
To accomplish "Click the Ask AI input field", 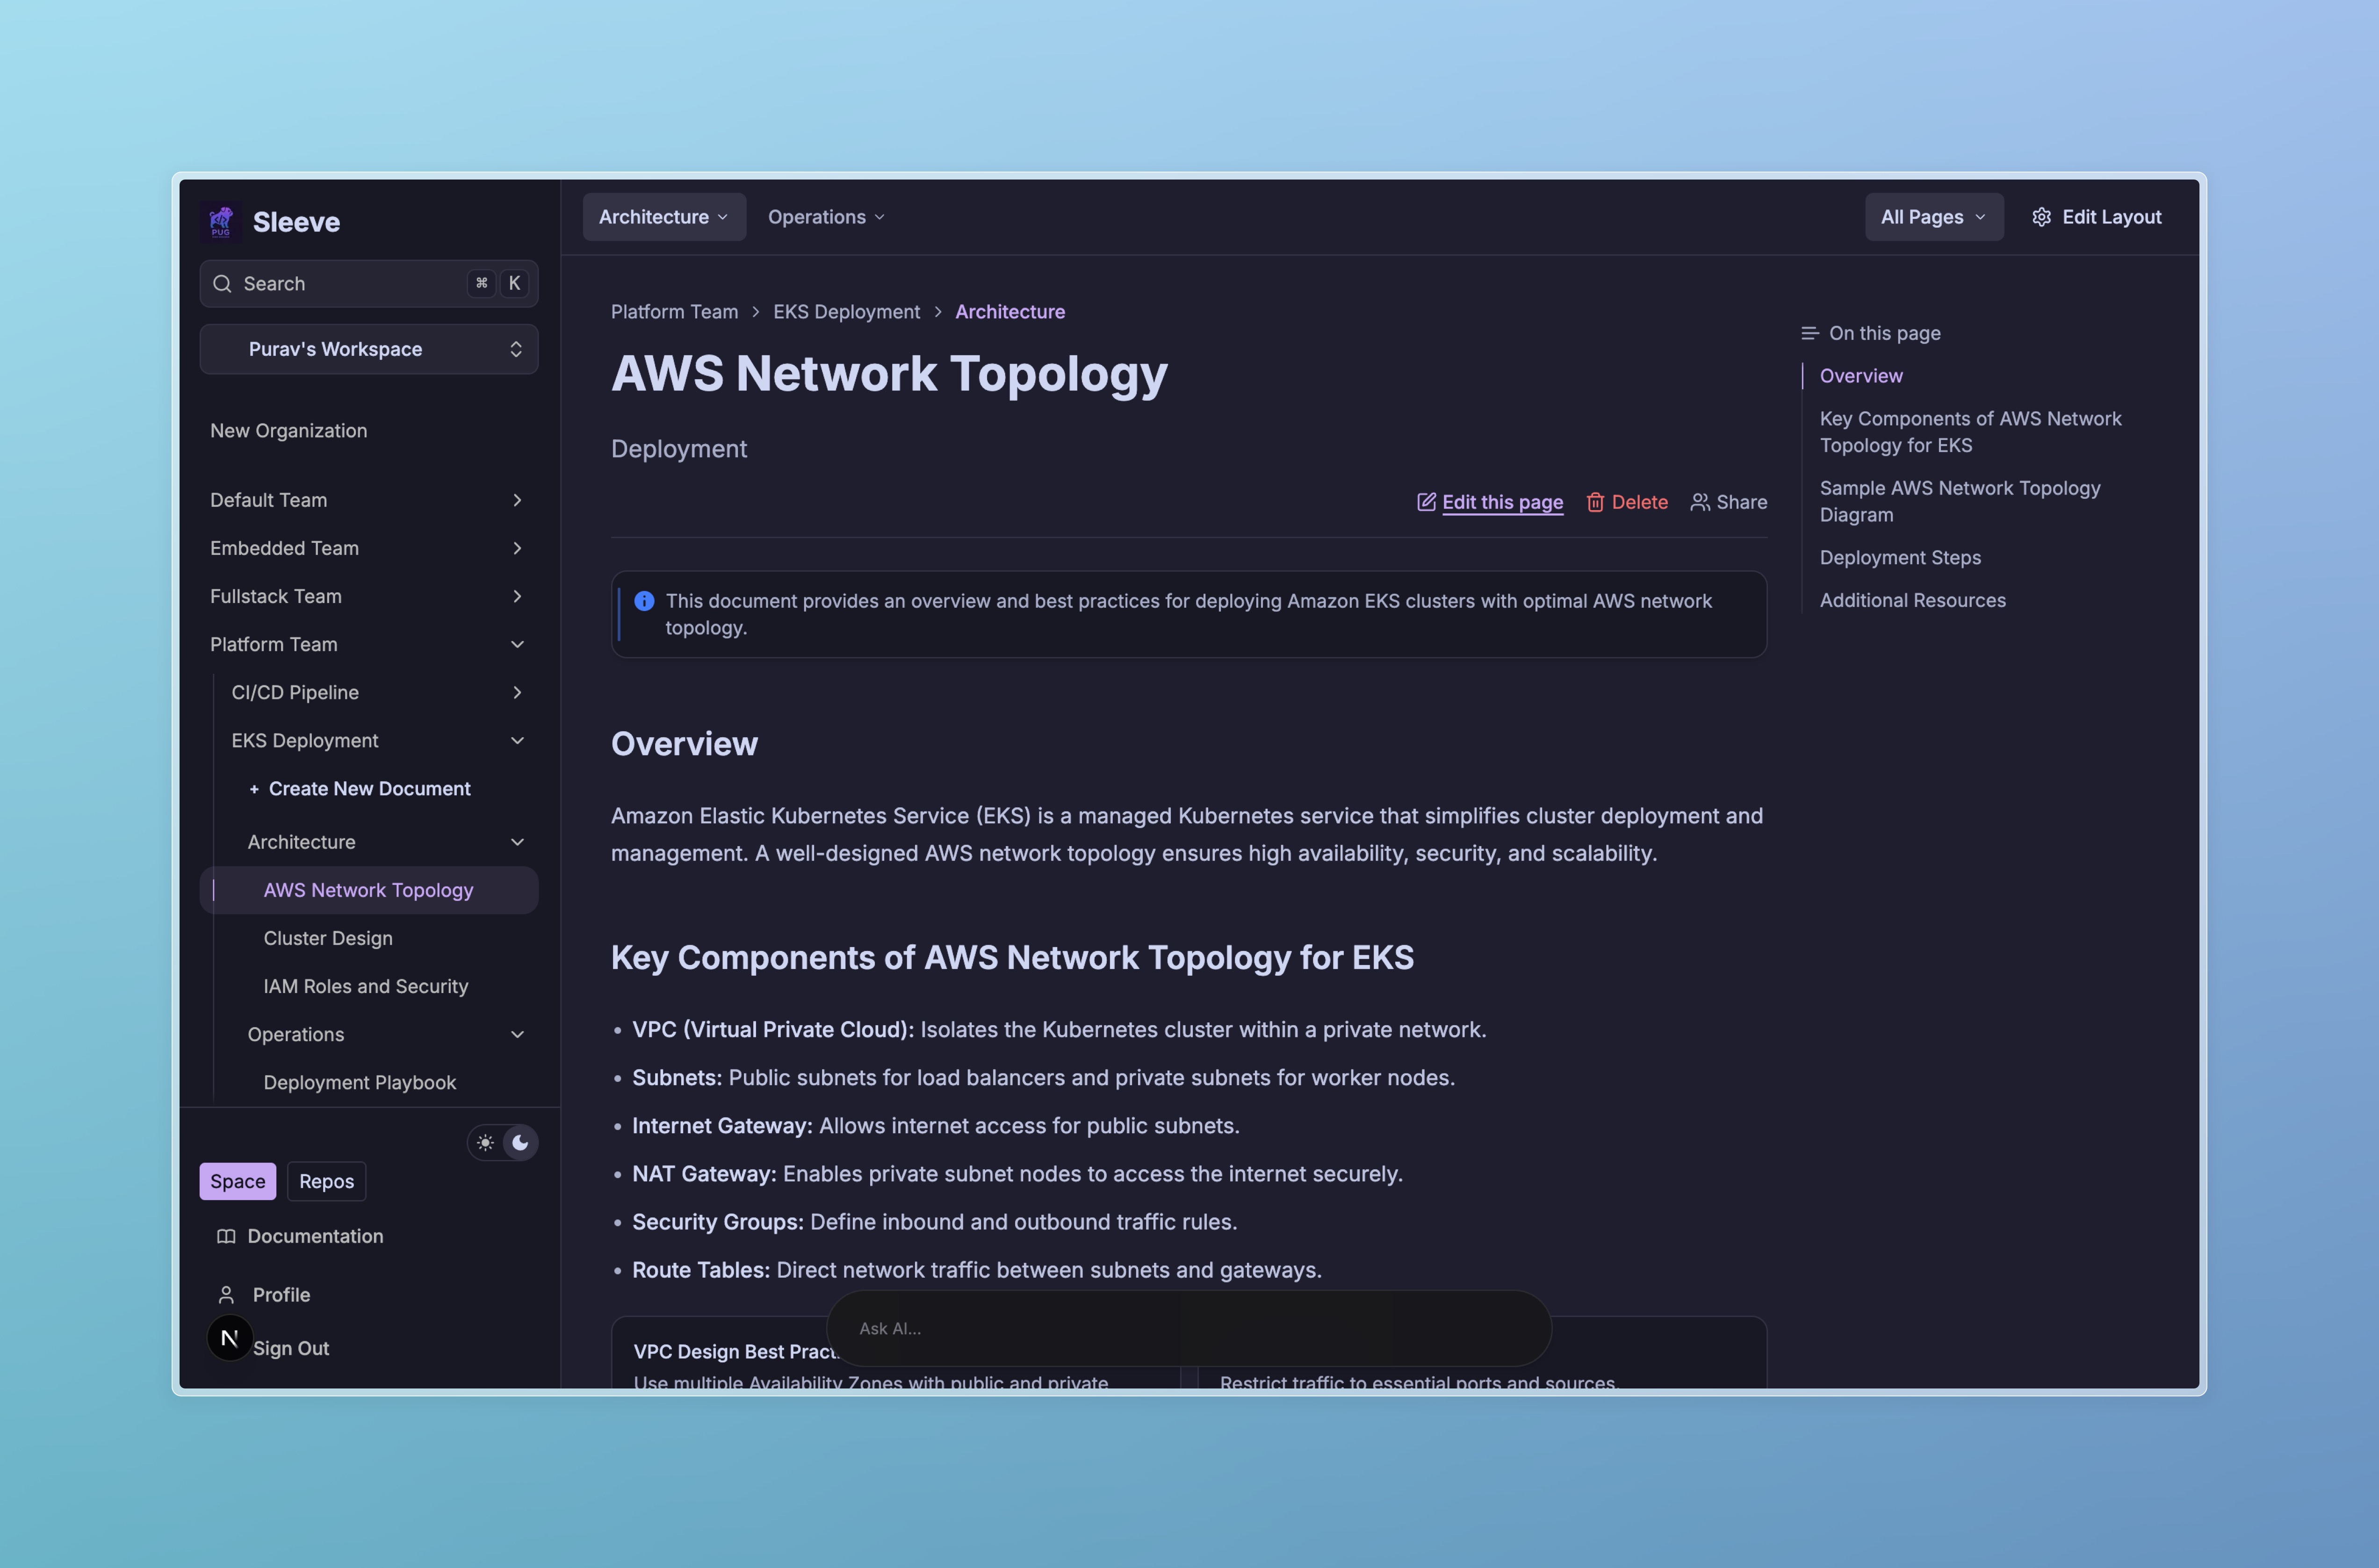I will click(1188, 1328).
